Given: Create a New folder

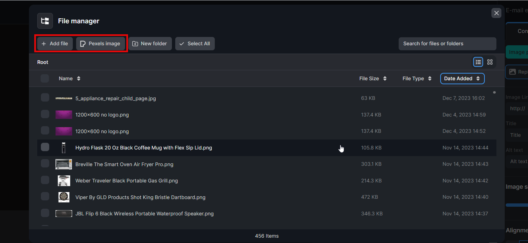Looking at the screenshot, I should (150, 44).
